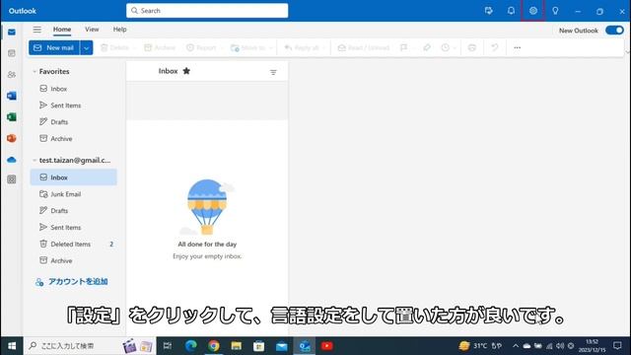
Task: Launch Word from the left rail
Action: click(x=12, y=96)
